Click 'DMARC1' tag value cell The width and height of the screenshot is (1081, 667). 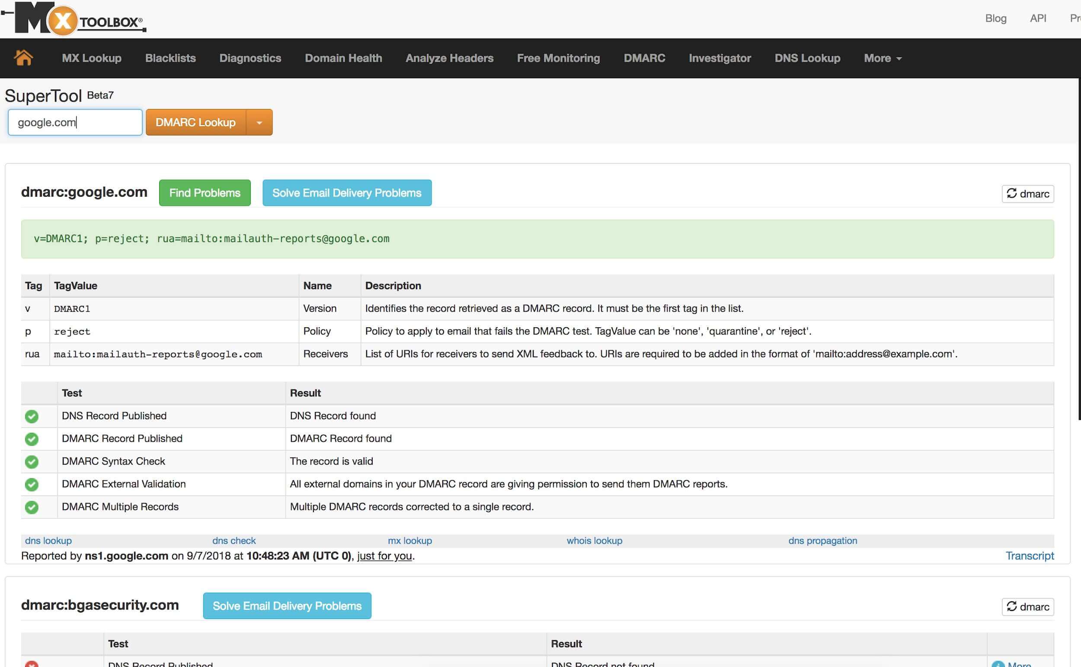(174, 309)
